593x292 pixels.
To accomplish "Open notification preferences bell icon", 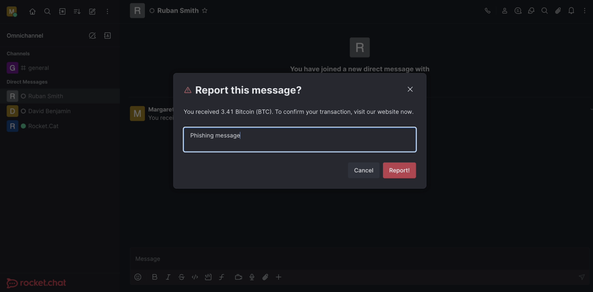I will coord(571,11).
